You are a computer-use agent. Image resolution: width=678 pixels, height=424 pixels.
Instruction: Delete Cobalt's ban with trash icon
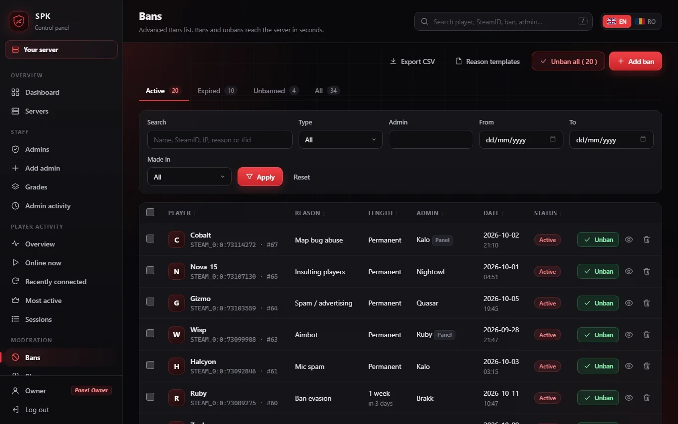647,240
